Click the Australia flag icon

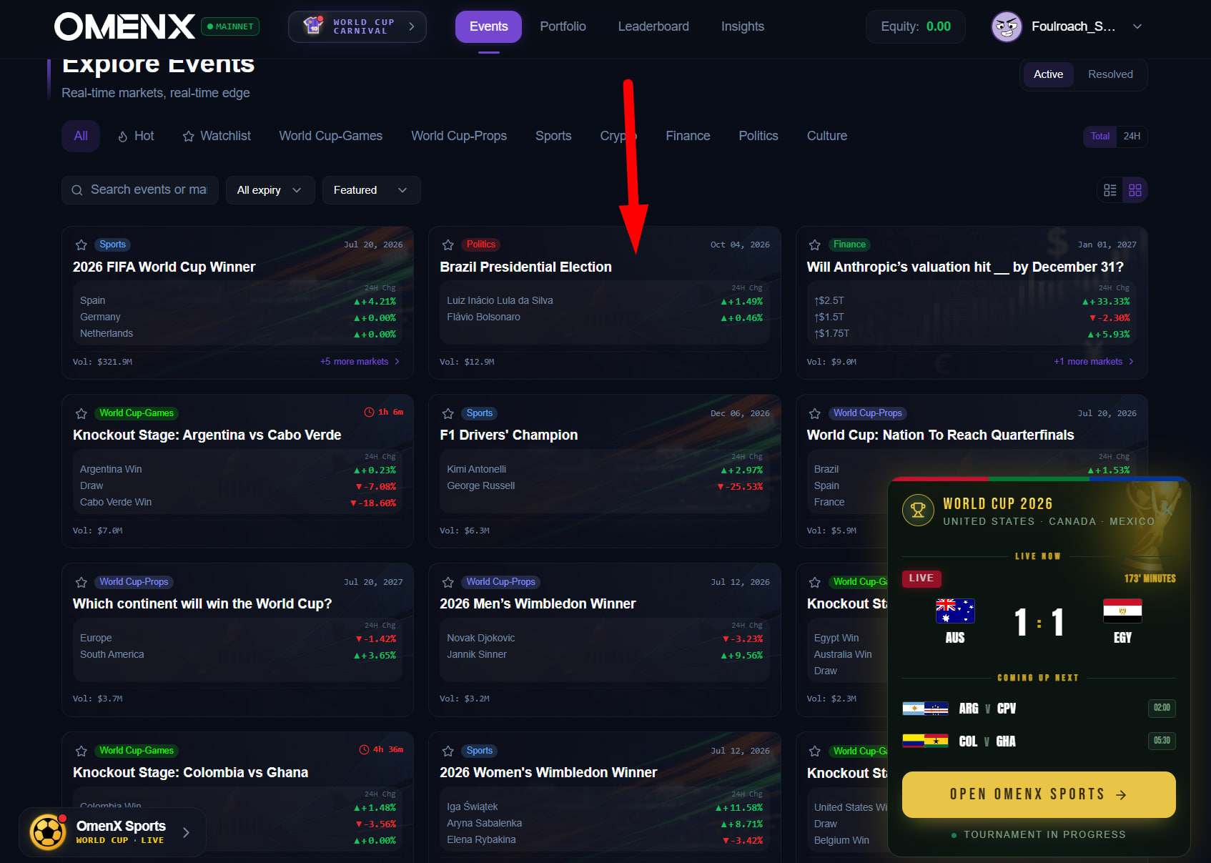tap(955, 611)
